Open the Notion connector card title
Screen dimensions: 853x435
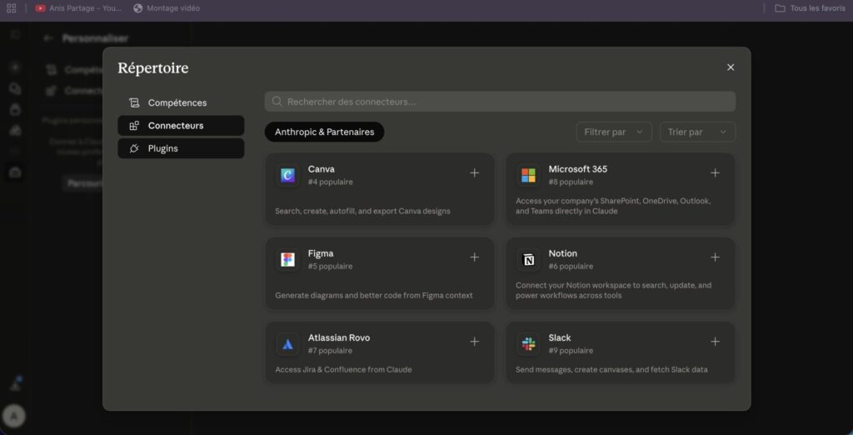pyautogui.click(x=562, y=253)
